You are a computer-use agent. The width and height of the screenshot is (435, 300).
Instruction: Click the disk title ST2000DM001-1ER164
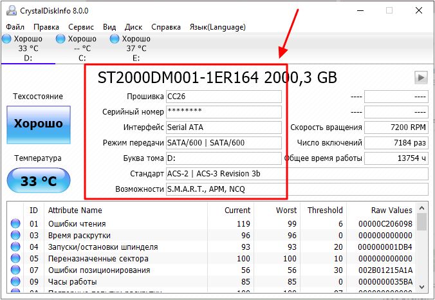click(178, 78)
